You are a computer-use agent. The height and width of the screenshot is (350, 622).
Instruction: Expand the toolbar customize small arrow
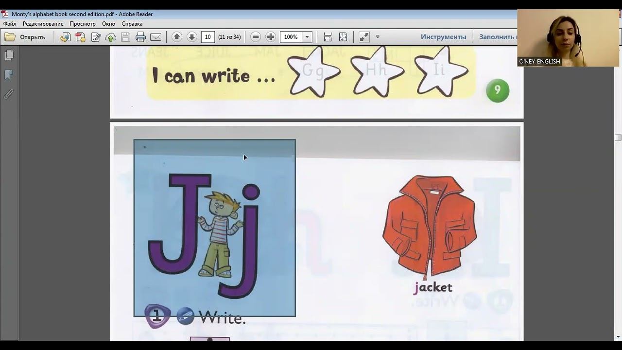pos(378,37)
